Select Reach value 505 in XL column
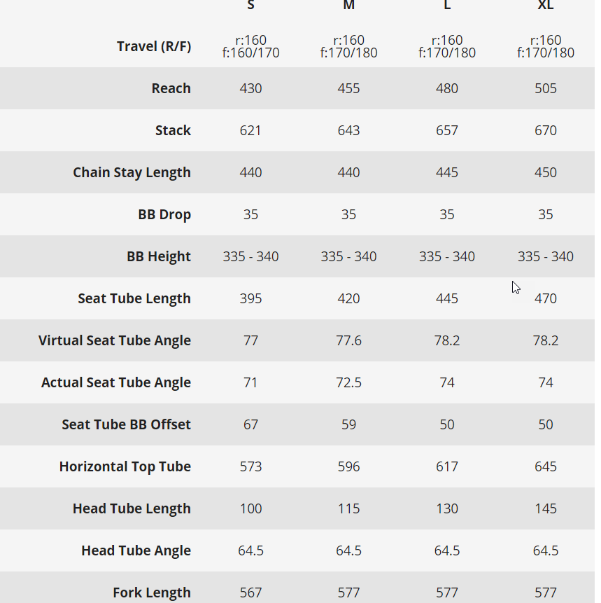601x603 pixels. click(x=545, y=88)
